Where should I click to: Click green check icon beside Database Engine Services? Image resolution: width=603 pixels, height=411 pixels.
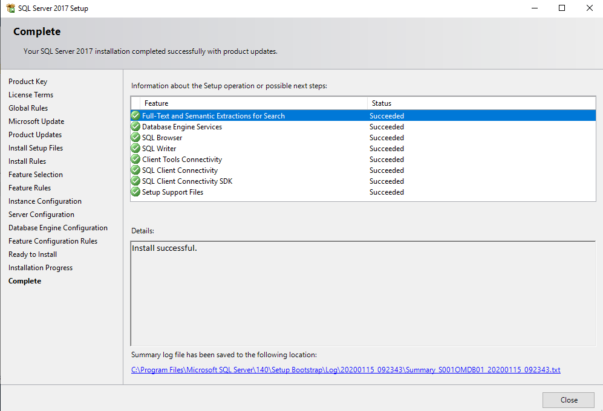click(135, 126)
